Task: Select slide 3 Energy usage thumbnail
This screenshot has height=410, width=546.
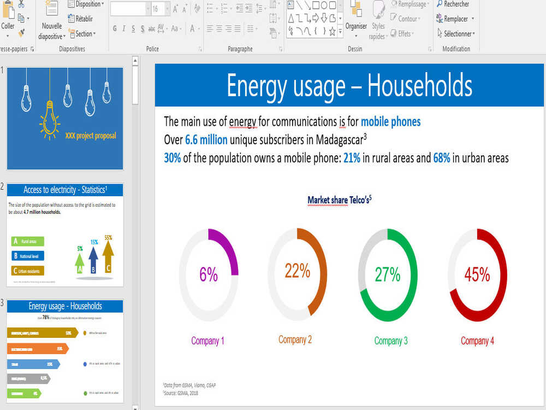Action: click(x=65, y=352)
